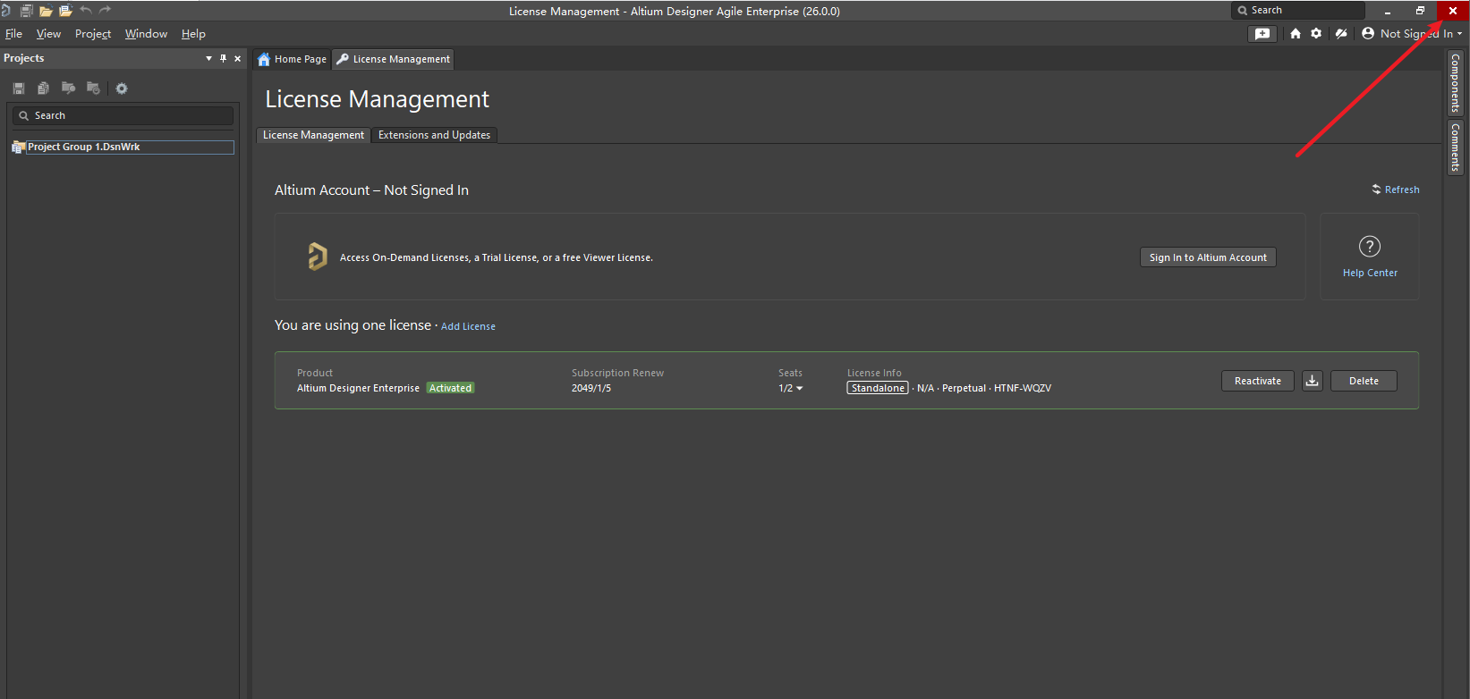Click the Projects panel search field
Screen dimensions: 1470x699
[x=125, y=116]
